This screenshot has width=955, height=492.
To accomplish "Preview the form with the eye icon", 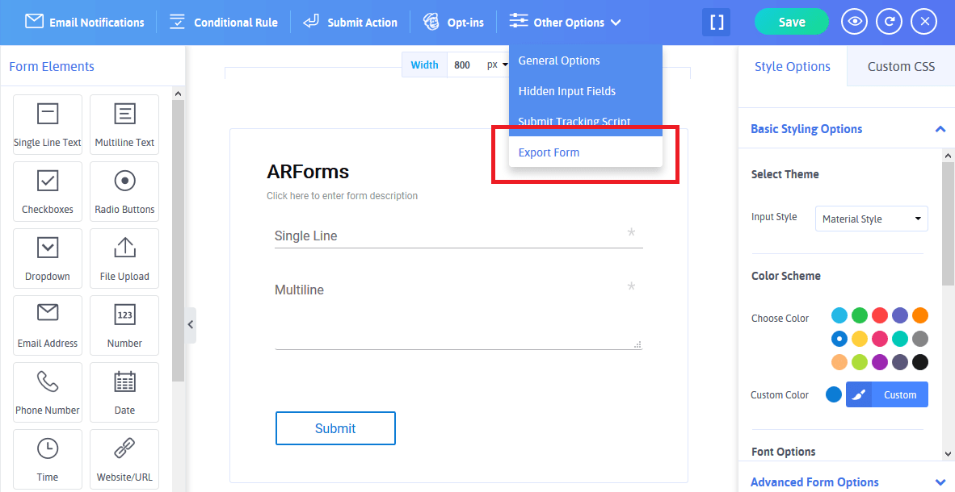I will click(854, 21).
